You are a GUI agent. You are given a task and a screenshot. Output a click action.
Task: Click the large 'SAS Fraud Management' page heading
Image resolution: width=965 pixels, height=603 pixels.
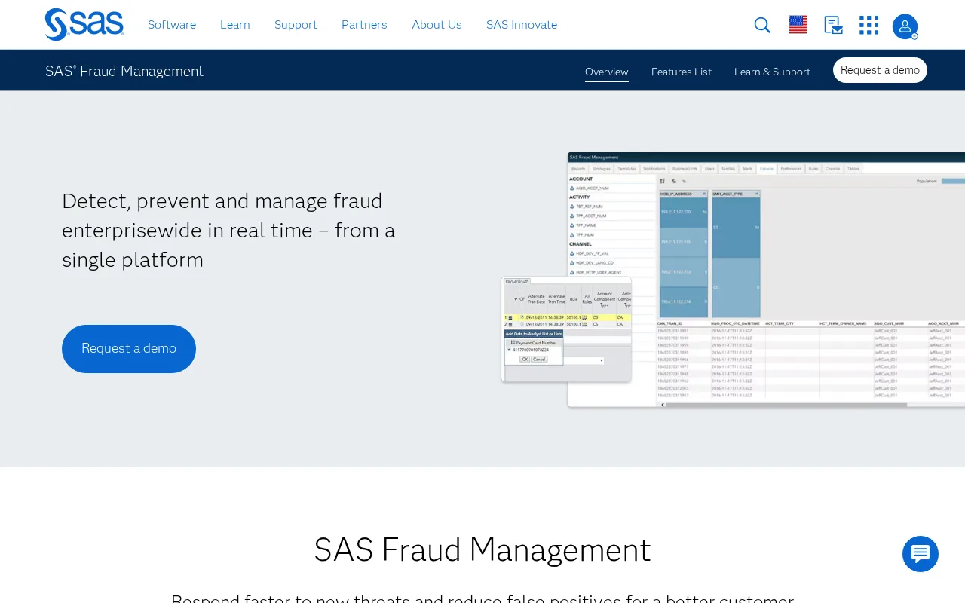click(482, 549)
